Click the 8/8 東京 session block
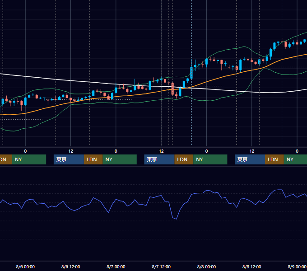307x271 pixels. click(250, 159)
